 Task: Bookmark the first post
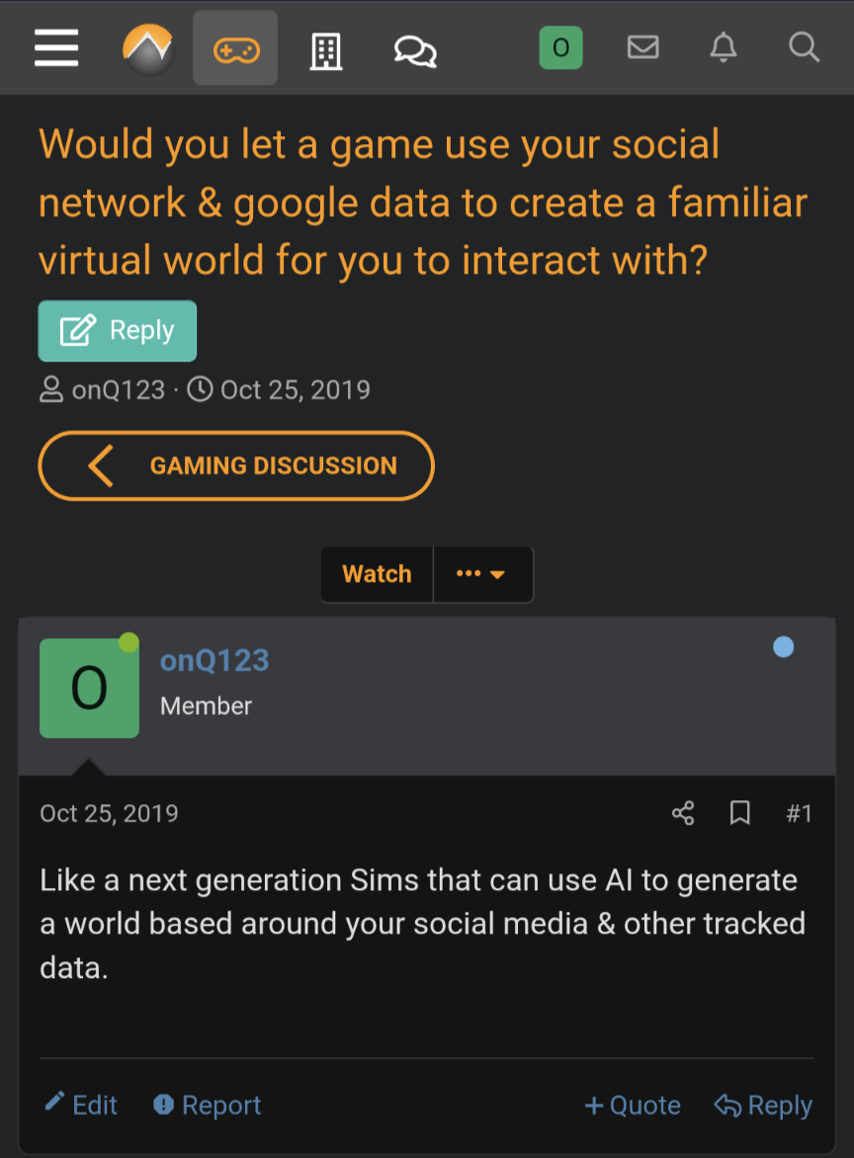(x=739, y=813)
